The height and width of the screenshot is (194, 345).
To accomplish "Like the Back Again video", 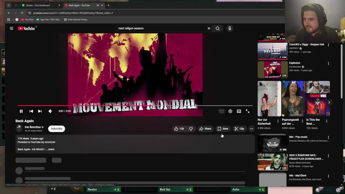I will coord(179,129).
